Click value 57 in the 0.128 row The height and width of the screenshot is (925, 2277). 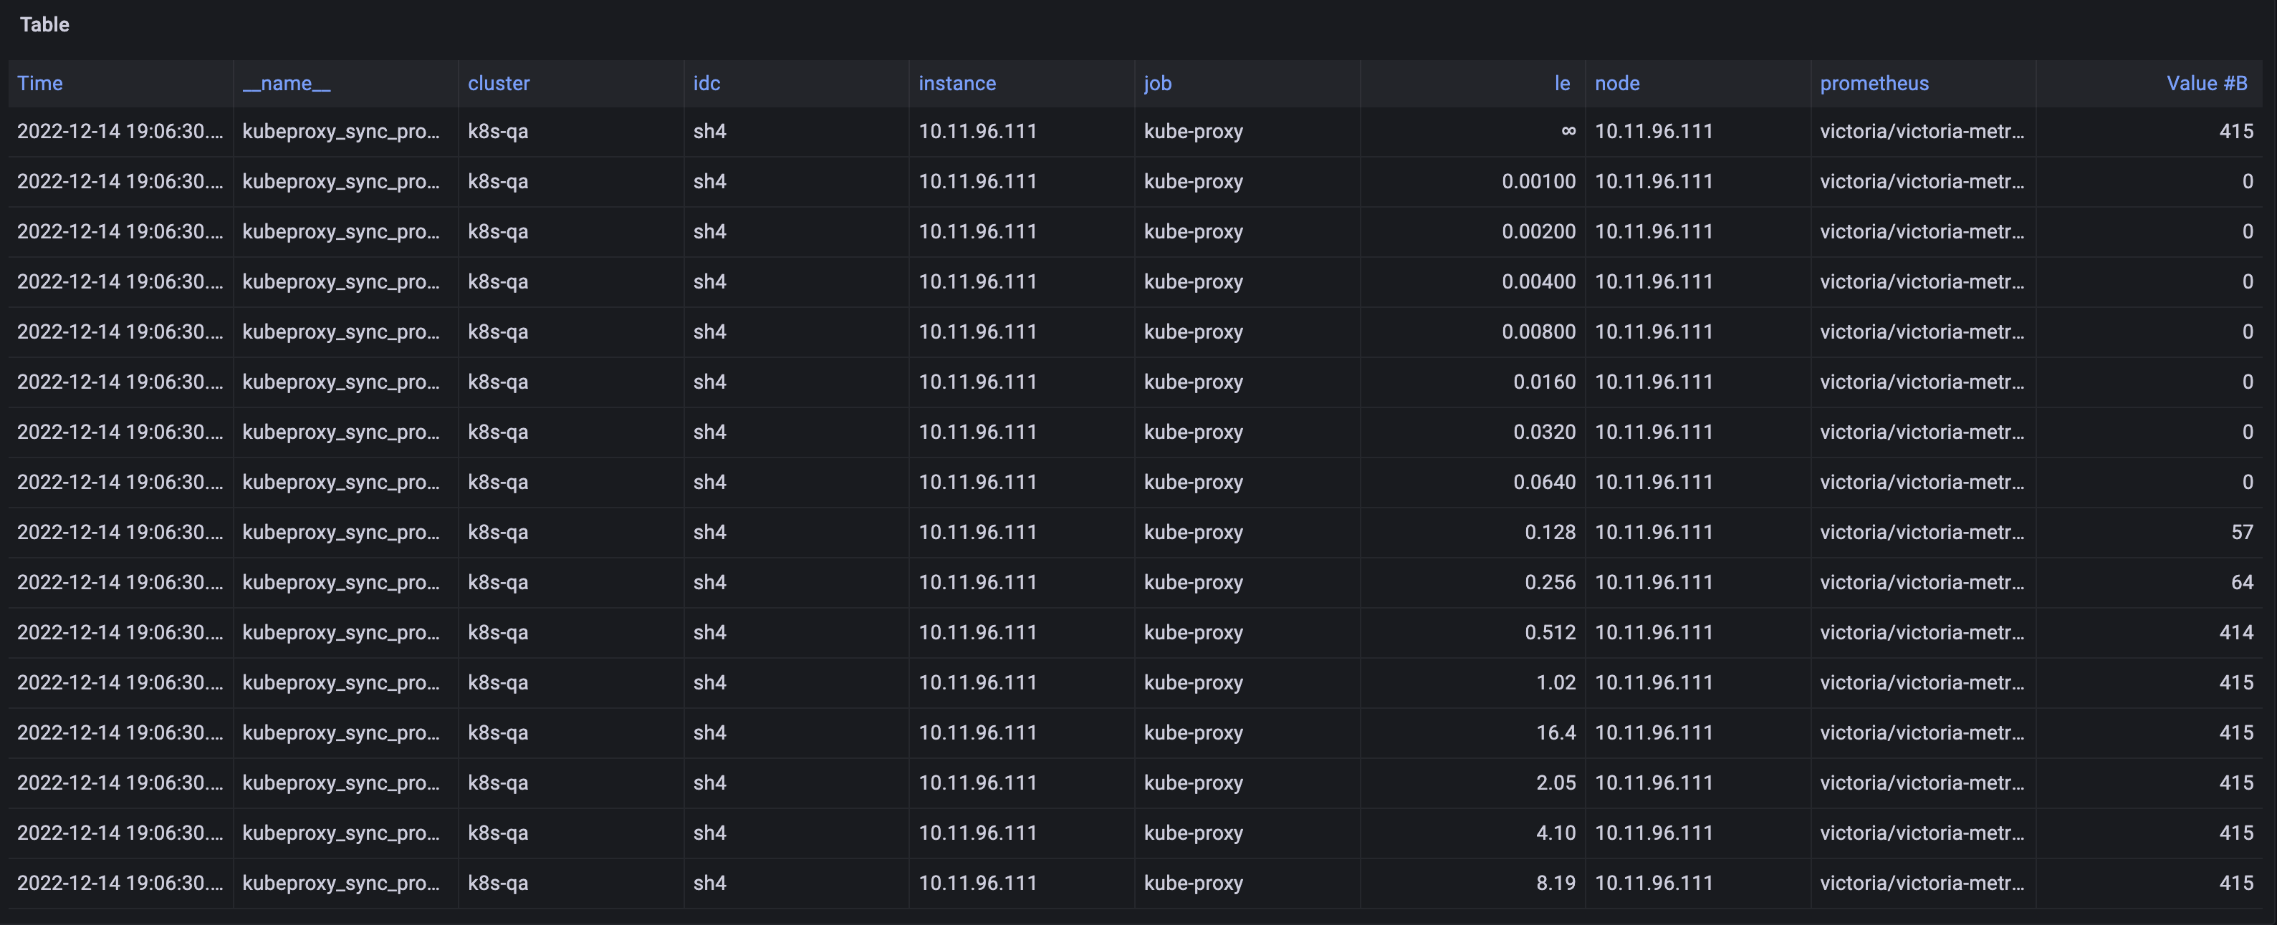2242,533
